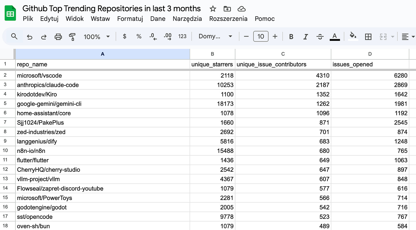This screenshot has height=230, width=416.
Task: Open the borders grid icon
Action: tap(368, 37)
